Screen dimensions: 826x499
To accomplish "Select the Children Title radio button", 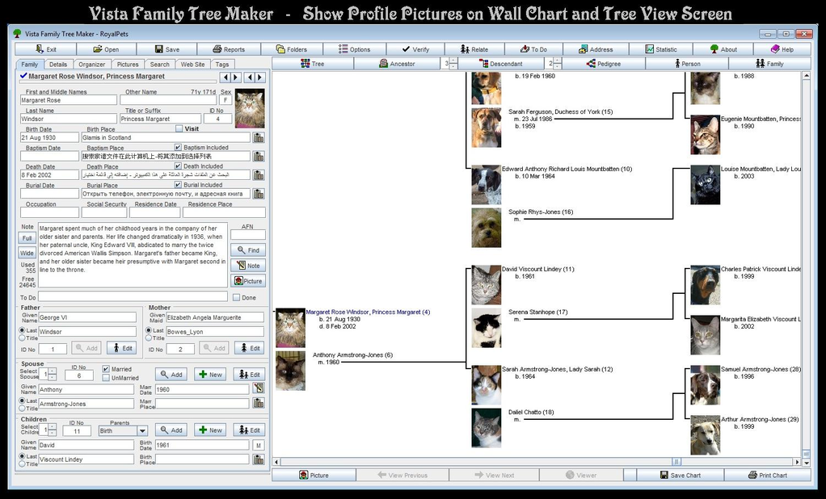I will click(x=22, y=463).
